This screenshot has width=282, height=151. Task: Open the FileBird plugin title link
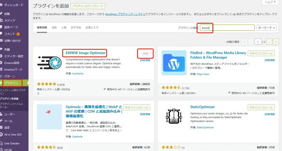tap(218, 55)
